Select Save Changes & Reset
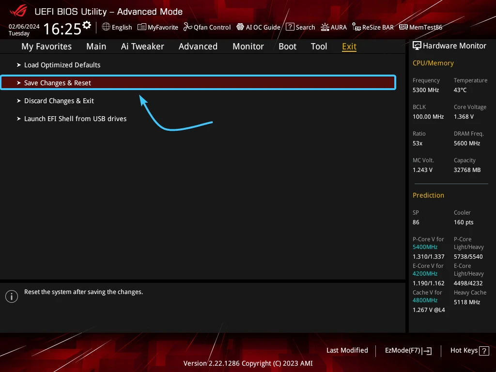This screenshot has height=372, width=496. (57, 83)
